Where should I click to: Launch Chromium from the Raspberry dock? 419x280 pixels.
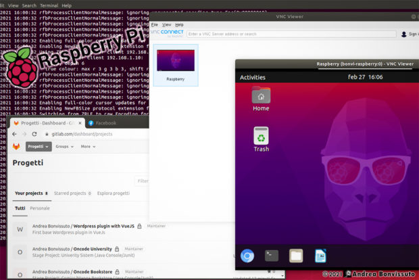(x=247, y=256)
